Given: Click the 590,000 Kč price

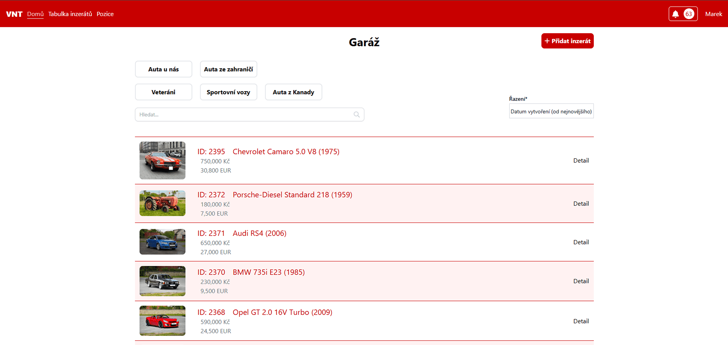Looking at the screenshot, I should [215, 322].
